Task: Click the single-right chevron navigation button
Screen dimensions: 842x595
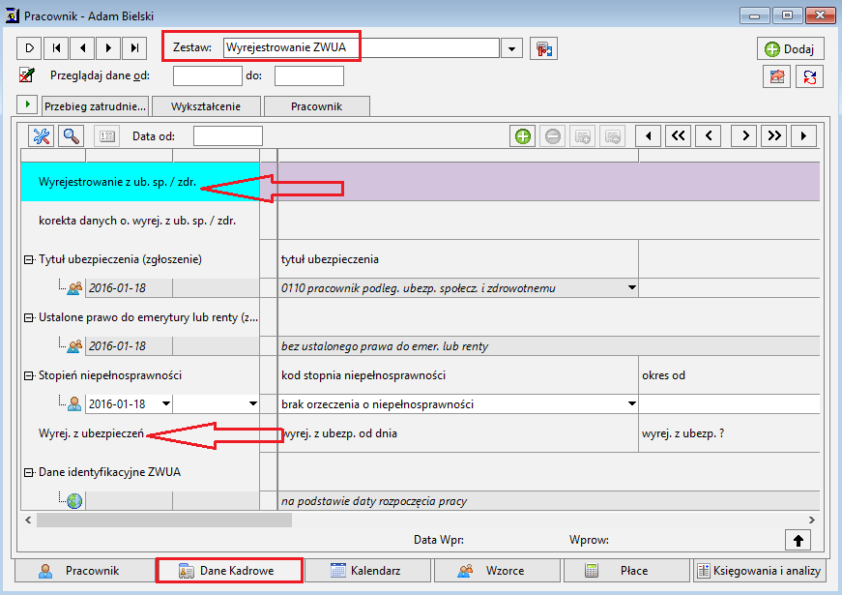Action: pyautogui.click(x=744, y=136)
